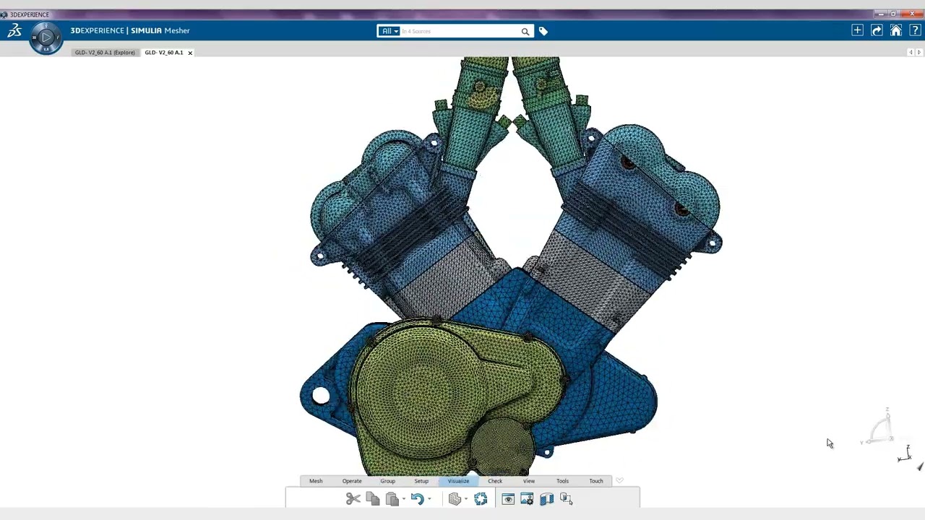Image resolution: width=925 pixels, height=520 pixels.
Task: Click the Paste icon in action bar
Action: [x=392, y=499]
